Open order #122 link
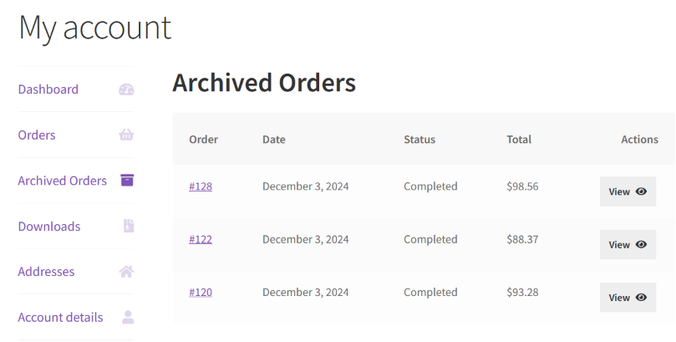The height and width of the screenshot is (342, 676). click(201, 239)
